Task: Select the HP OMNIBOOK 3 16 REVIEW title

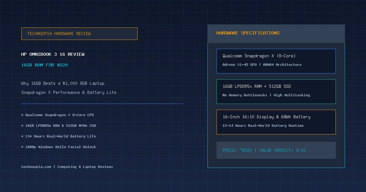Action: point(53,54)
